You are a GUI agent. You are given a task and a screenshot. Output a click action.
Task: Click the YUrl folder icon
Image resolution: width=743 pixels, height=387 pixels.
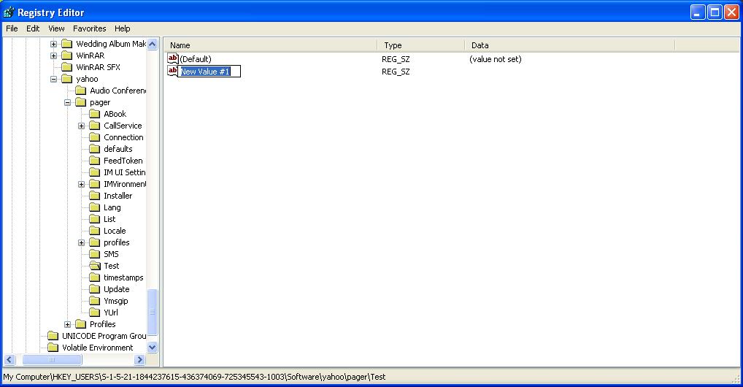click(95, 313)
